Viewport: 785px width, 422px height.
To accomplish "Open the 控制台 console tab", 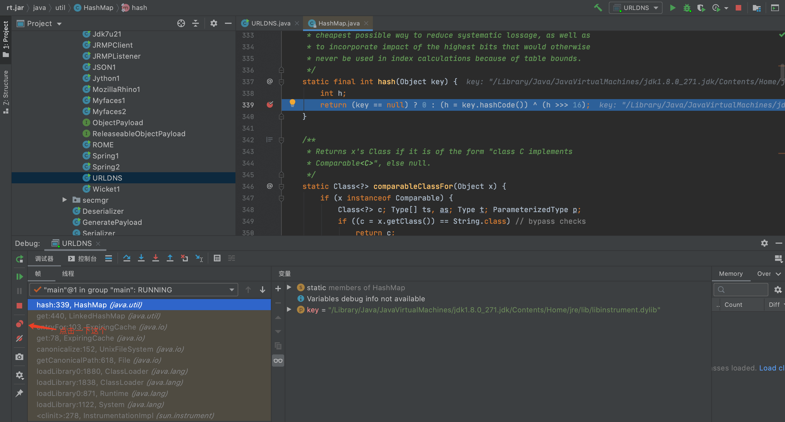I will click(x=83, y=259).
